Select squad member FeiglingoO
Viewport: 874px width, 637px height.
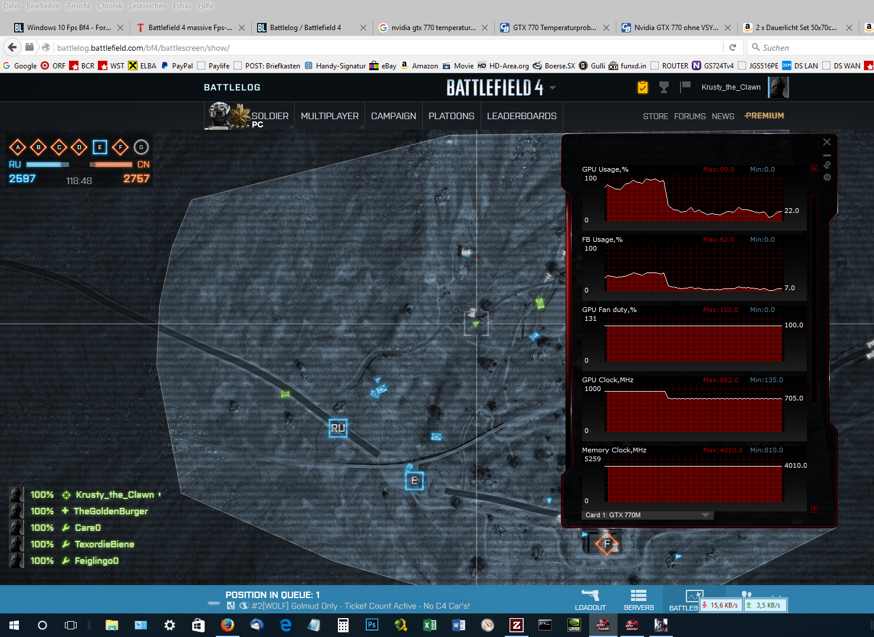click(x=97, y=561)
